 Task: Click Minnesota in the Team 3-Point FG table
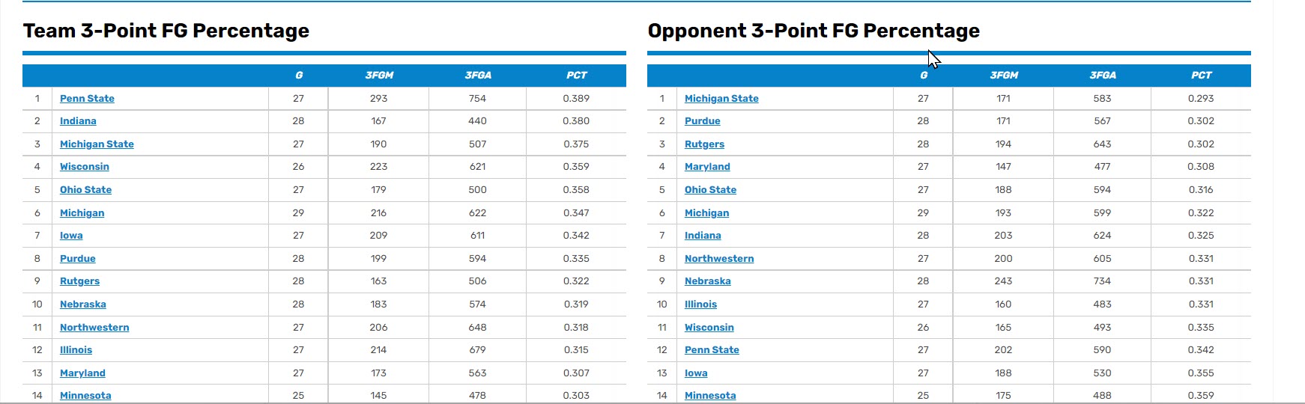(85, 395)
